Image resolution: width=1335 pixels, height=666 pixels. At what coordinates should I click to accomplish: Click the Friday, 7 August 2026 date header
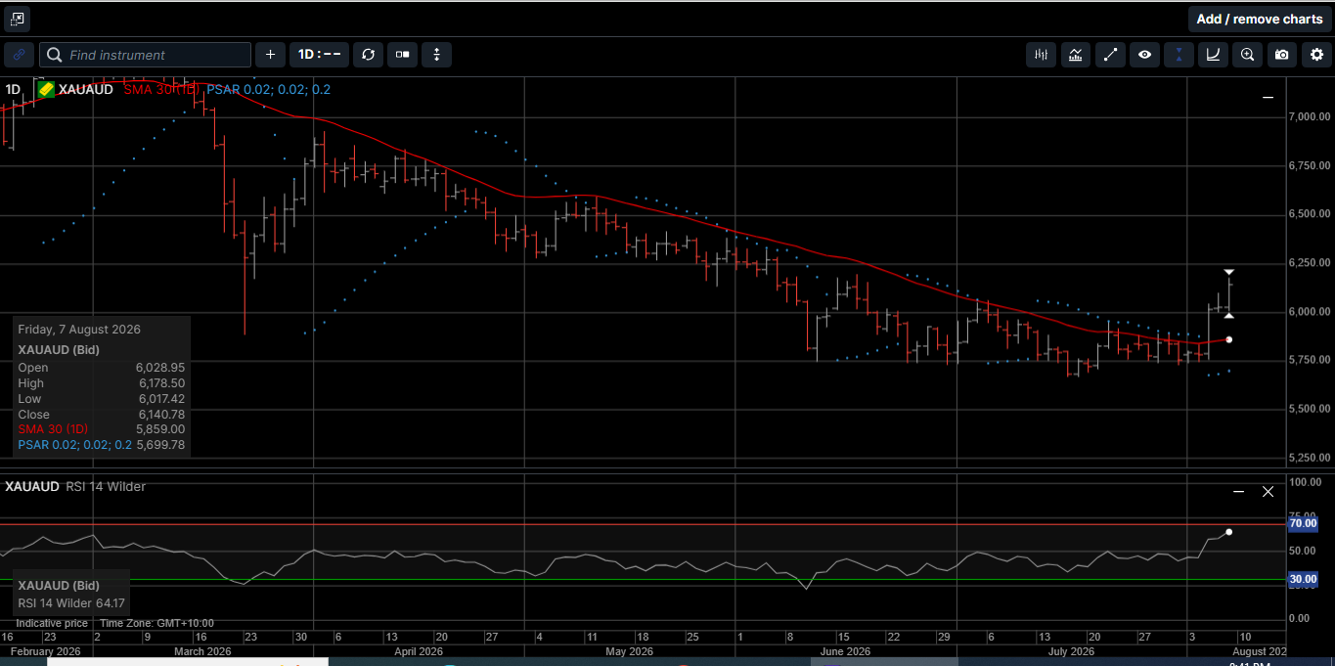tap(79, 330)
